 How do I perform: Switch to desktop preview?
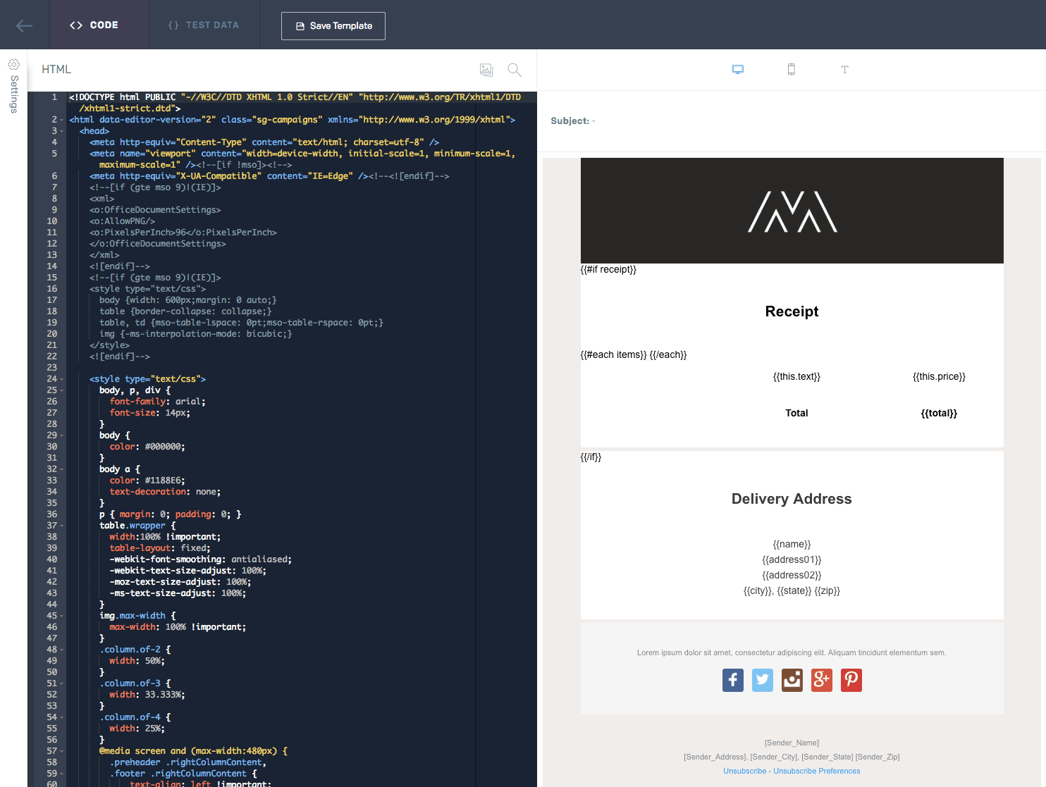[738, 70]
